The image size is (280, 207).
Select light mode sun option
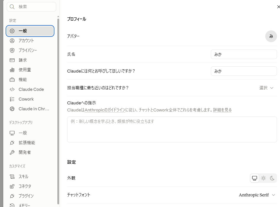263,178
